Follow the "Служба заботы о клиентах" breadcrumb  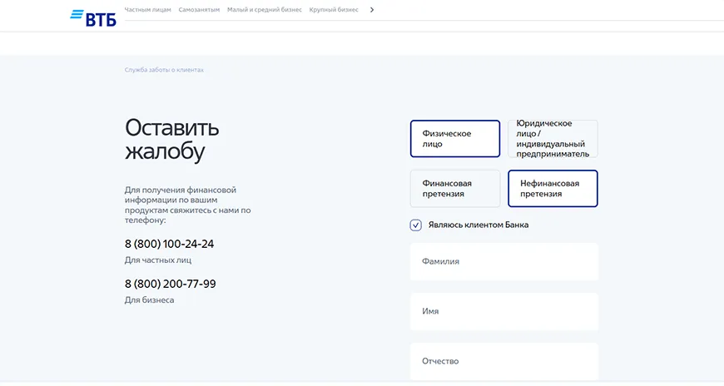(164, 70)
